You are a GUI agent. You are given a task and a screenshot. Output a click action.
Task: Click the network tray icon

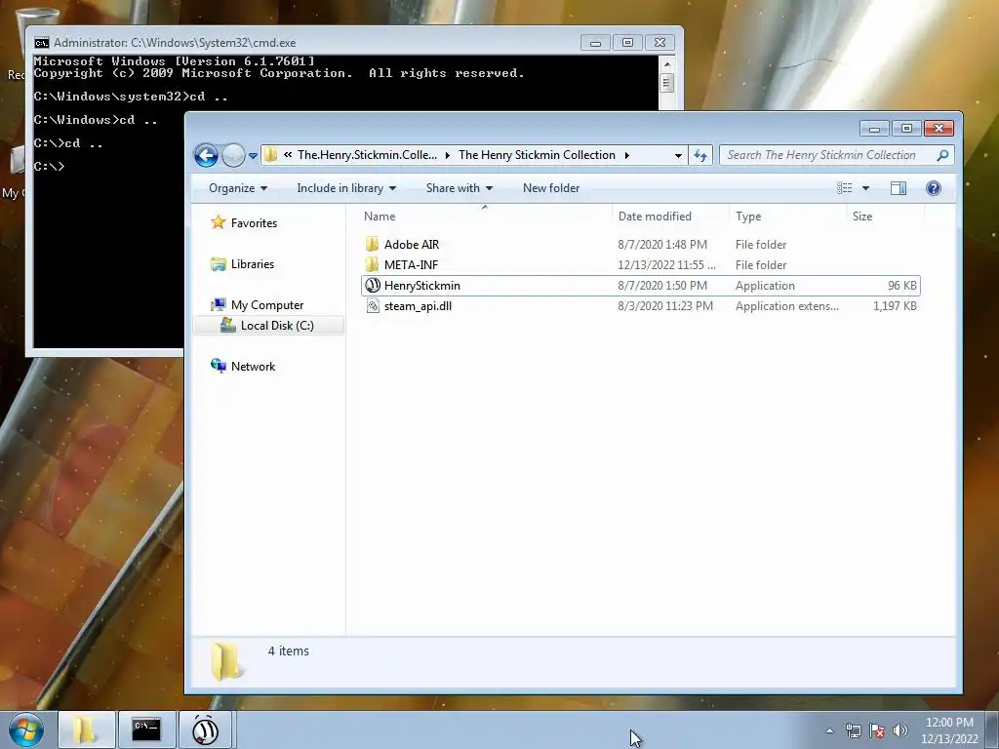coord(853,730)
